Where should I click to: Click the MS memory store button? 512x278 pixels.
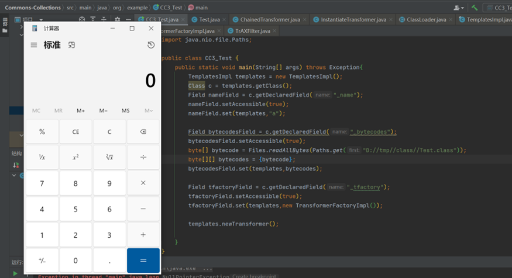(x=125, y=111)
